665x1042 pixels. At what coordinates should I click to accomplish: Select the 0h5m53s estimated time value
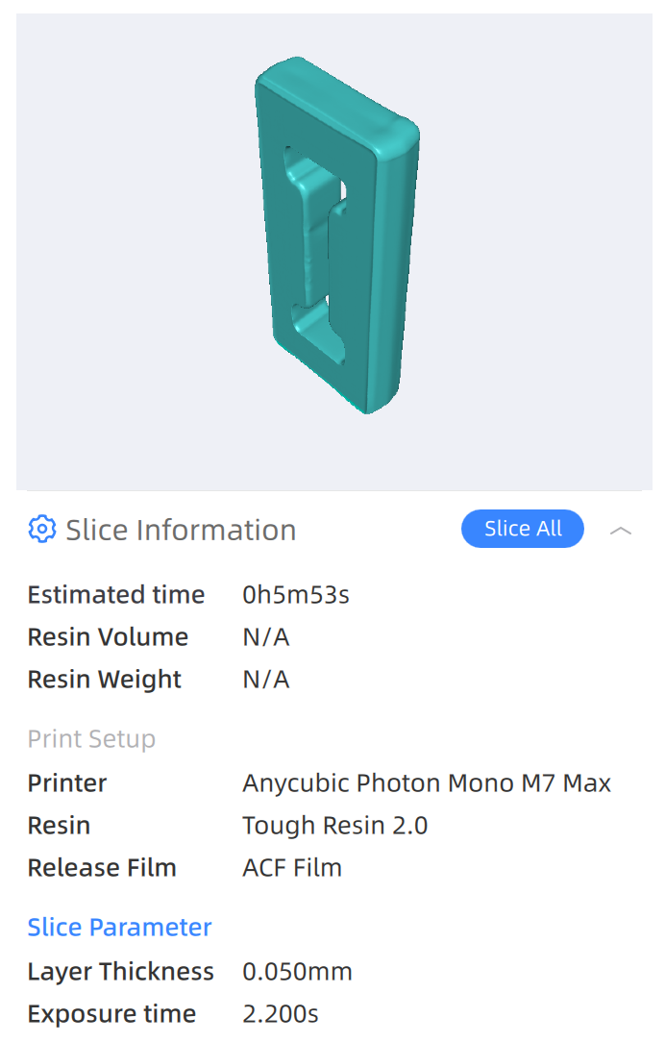tap(296, 595)
